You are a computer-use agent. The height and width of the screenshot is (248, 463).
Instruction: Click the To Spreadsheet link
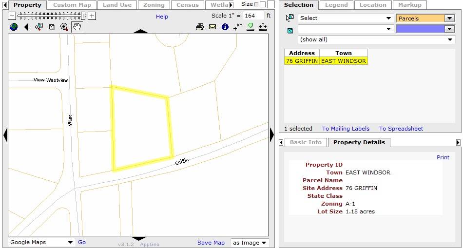point(401,129)
